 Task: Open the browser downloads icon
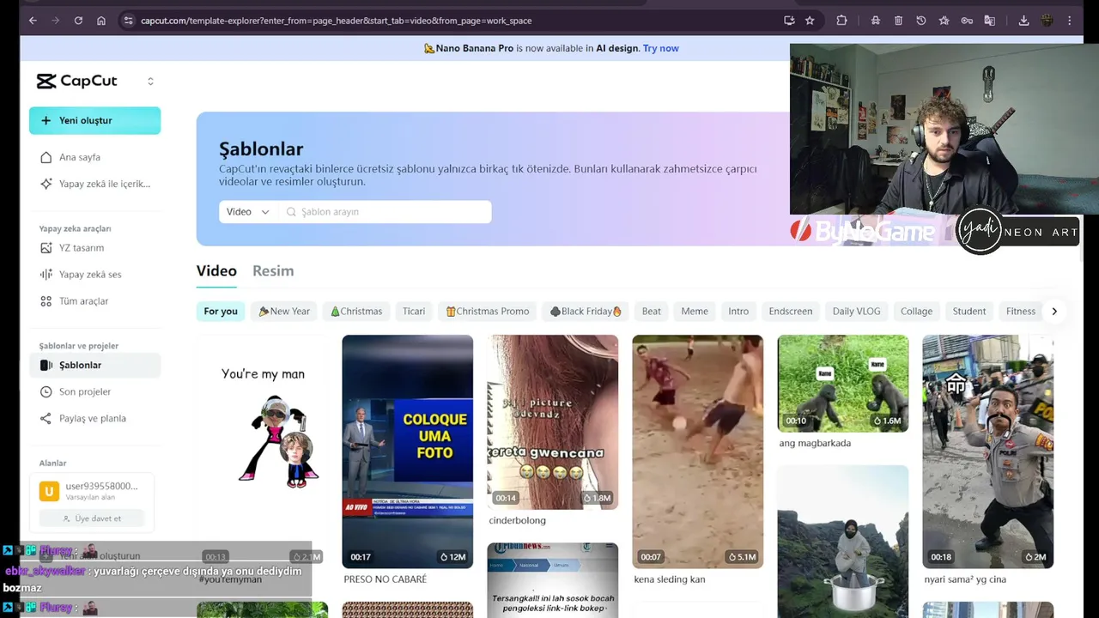click(1023, 21)
